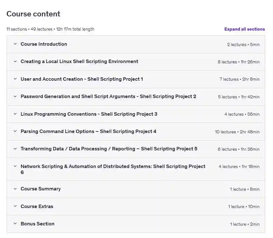Click the 8 lectures 1hr 26min label
This screenshot has height=238, width=273.
point(238,62)
